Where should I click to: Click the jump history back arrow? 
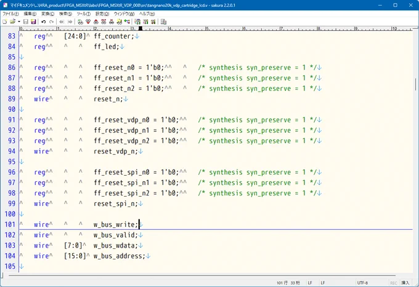62,22
